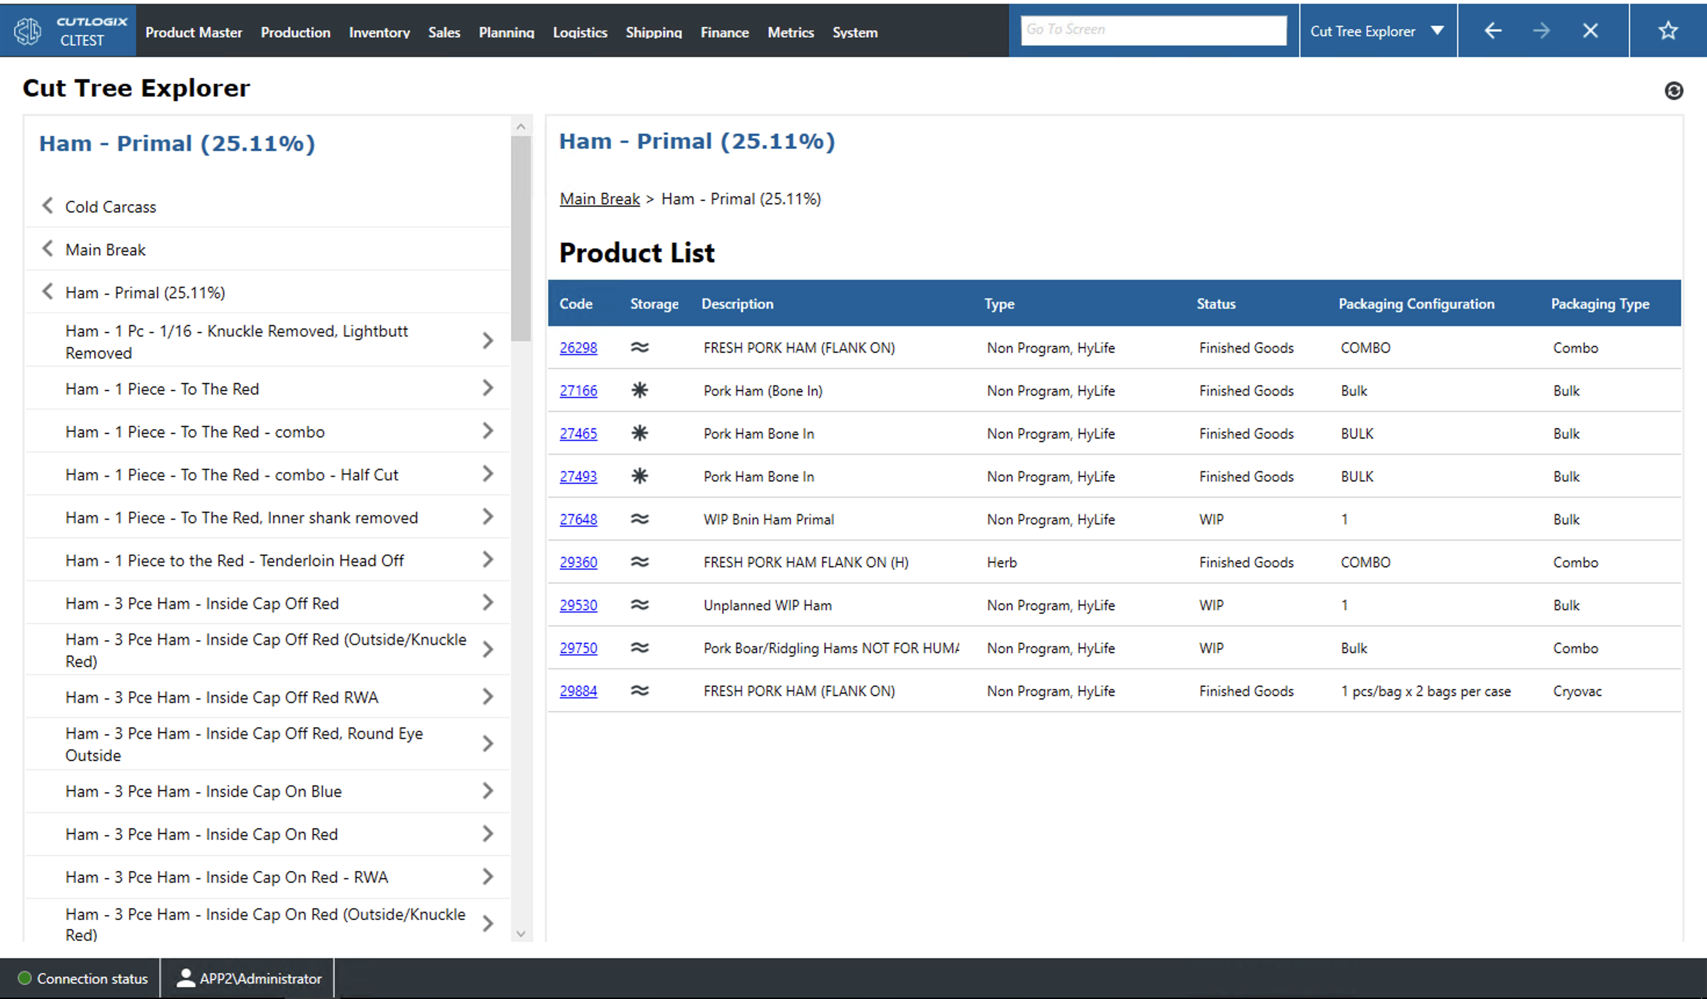Click the green Connection status indicator
1707x999 pixels.
[x=24, y=978]
